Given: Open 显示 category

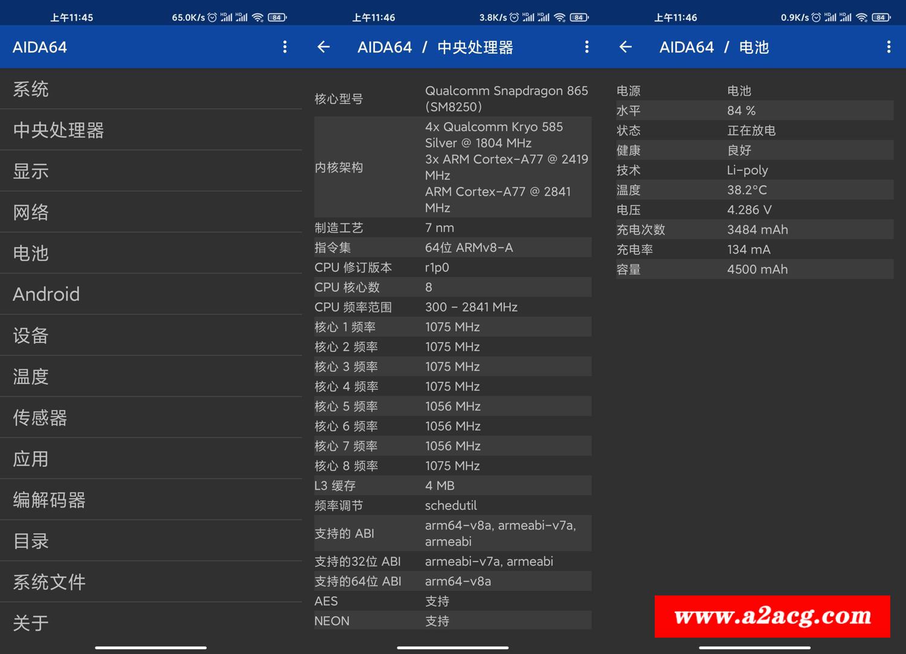Looking at the screenshot, I should 151,171.
